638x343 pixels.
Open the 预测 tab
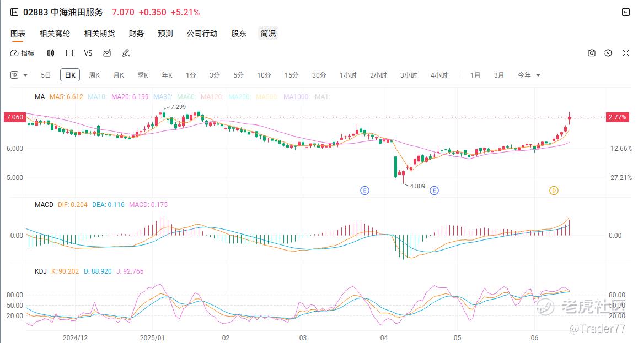point(165,34)
